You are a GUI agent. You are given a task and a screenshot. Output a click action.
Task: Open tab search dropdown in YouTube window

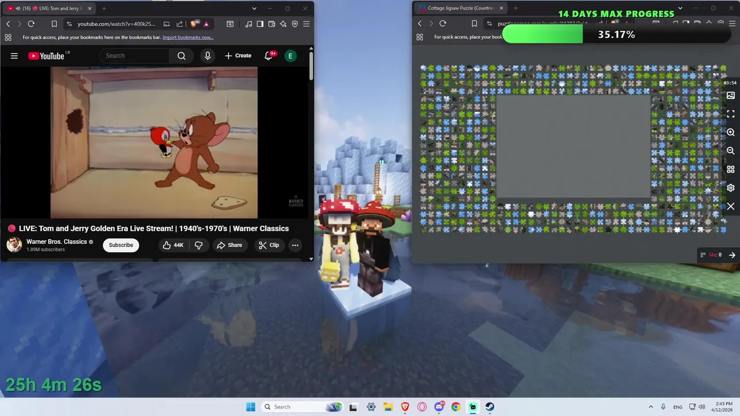pos(254,9)
